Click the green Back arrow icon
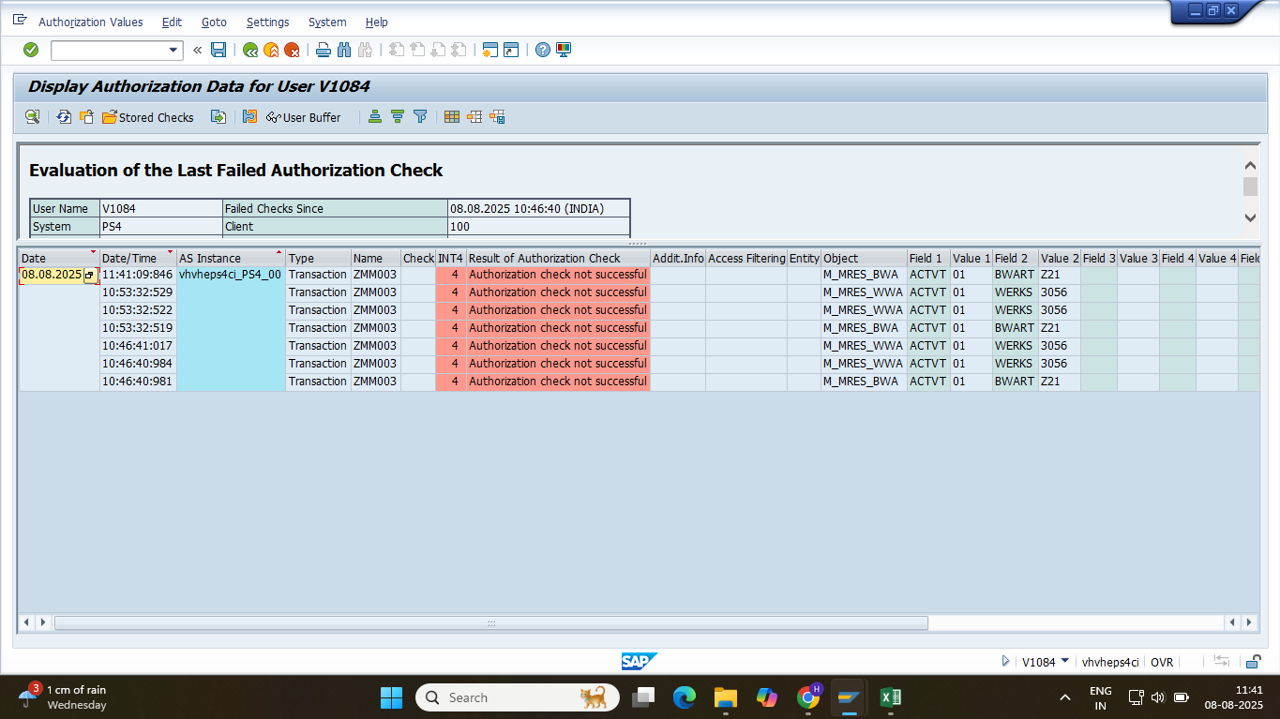 point(250,50)
